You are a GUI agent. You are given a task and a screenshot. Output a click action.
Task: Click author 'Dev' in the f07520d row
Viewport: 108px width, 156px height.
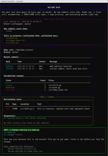tap(41, 69)
